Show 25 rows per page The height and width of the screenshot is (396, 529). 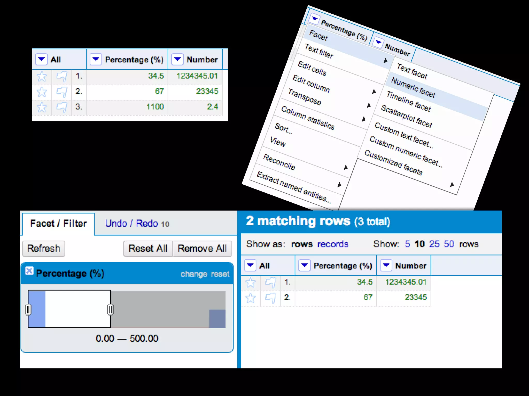pos(434,244)
